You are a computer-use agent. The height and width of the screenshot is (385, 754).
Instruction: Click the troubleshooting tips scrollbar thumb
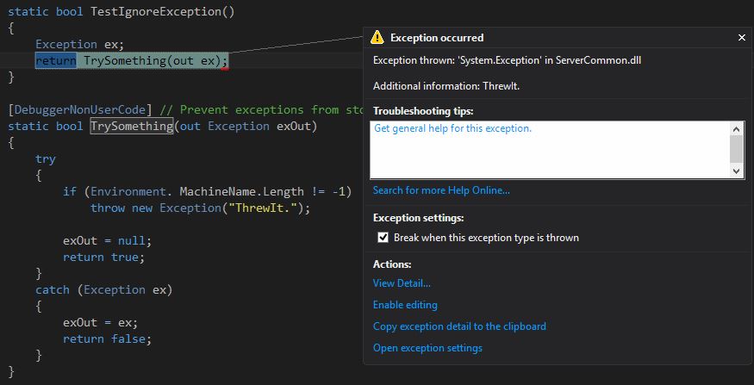[x=736, y=149]
